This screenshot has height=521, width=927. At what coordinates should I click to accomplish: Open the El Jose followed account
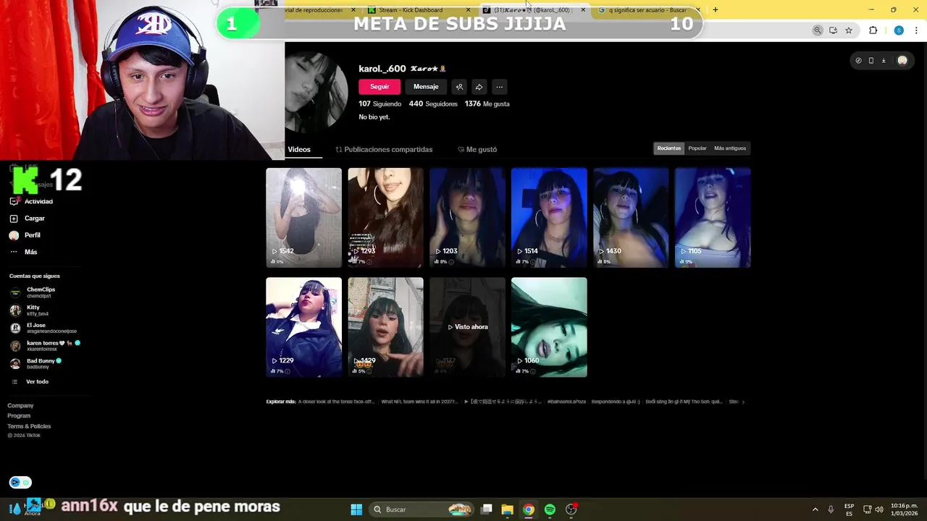(43, 328)
